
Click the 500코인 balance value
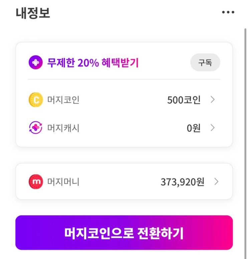coord(184,100)
